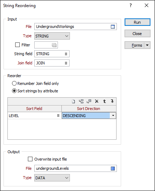
Task: Click the Join field input box
Action: click(52, 63)
